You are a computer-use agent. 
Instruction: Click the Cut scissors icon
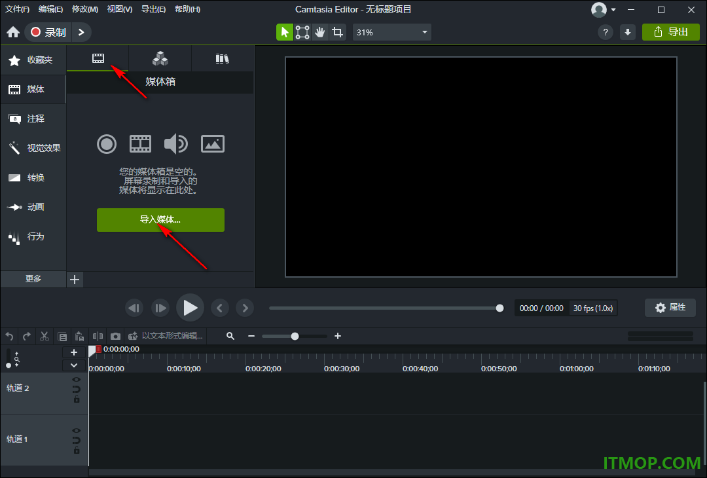click(x=45, y=337)
